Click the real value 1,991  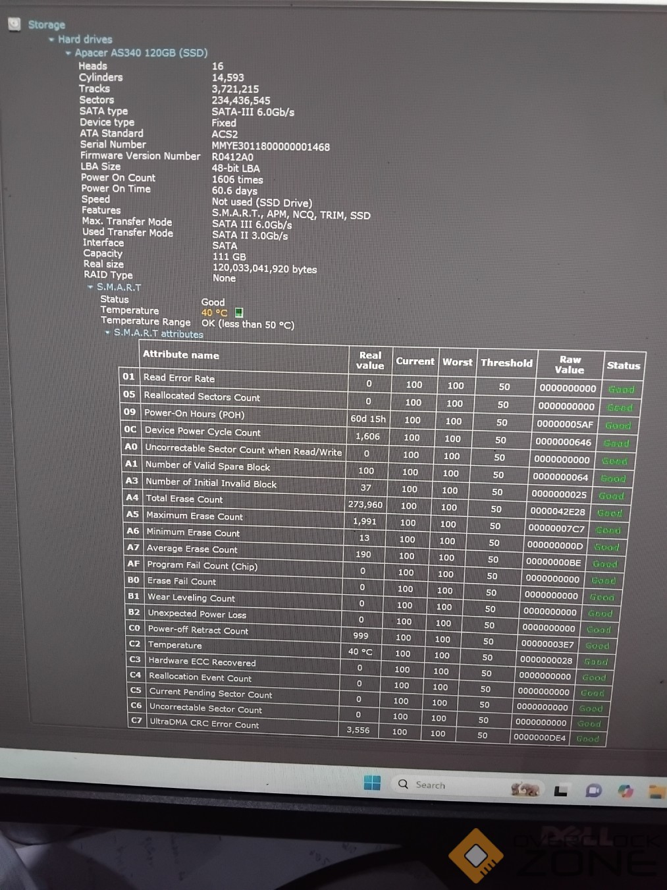click(x=365, y=521)
